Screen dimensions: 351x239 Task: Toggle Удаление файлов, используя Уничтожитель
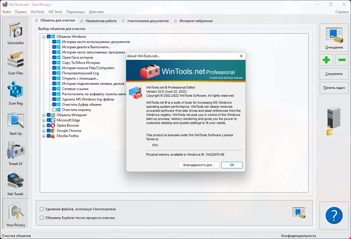[42, 209]
